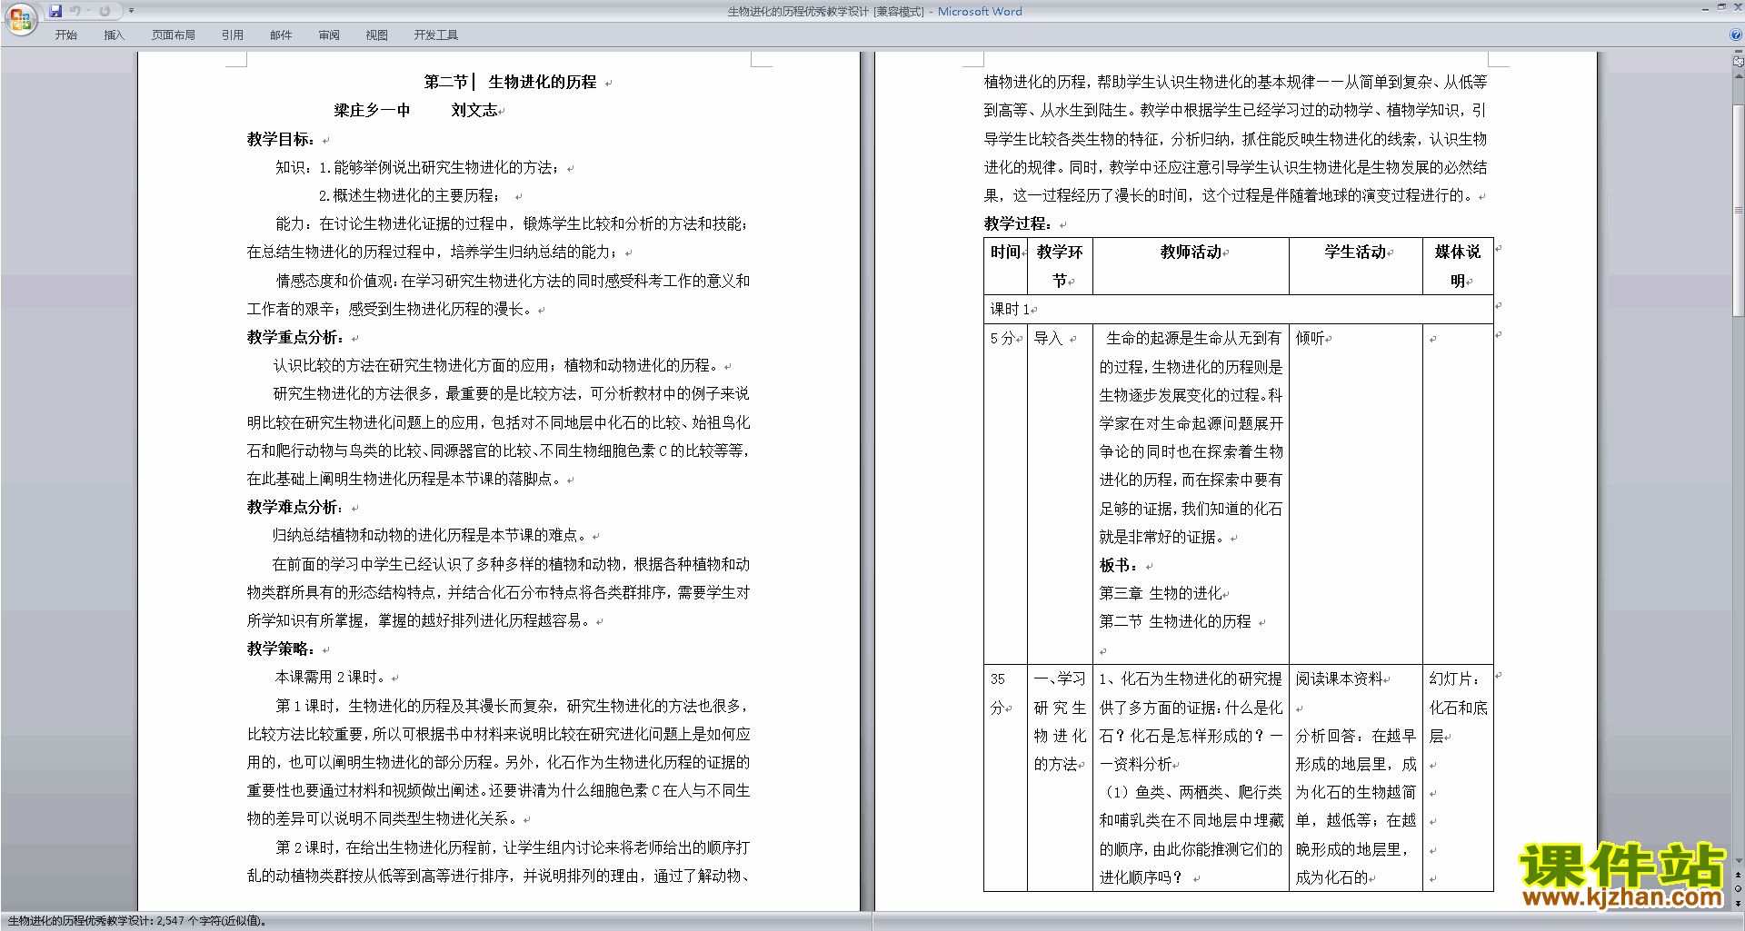Click the heading 第二节 生物进化的历程
Screen dimensions: 1745x931
point(510,82)
